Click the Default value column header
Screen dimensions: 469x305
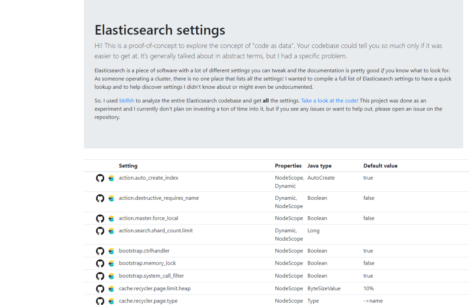pos(380,166)
